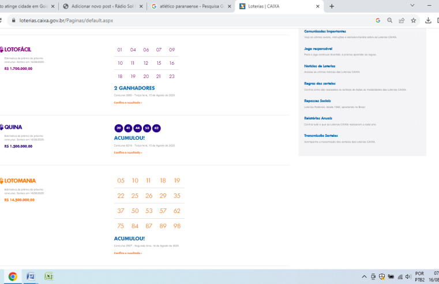Open Transmissão Sorteios link

[x=321, y=136]
